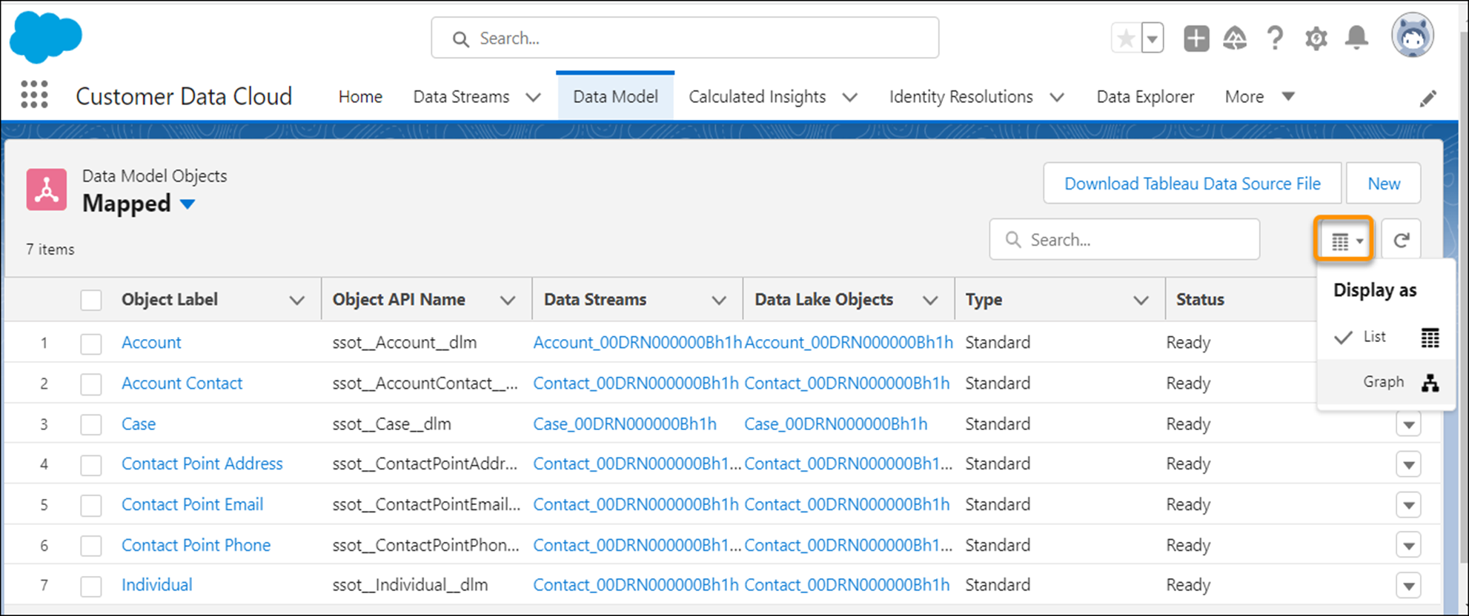Expand the Data Streams tab chevron
The width and height of the screenshot is (1469, 616).
click(x=533, y=97)
